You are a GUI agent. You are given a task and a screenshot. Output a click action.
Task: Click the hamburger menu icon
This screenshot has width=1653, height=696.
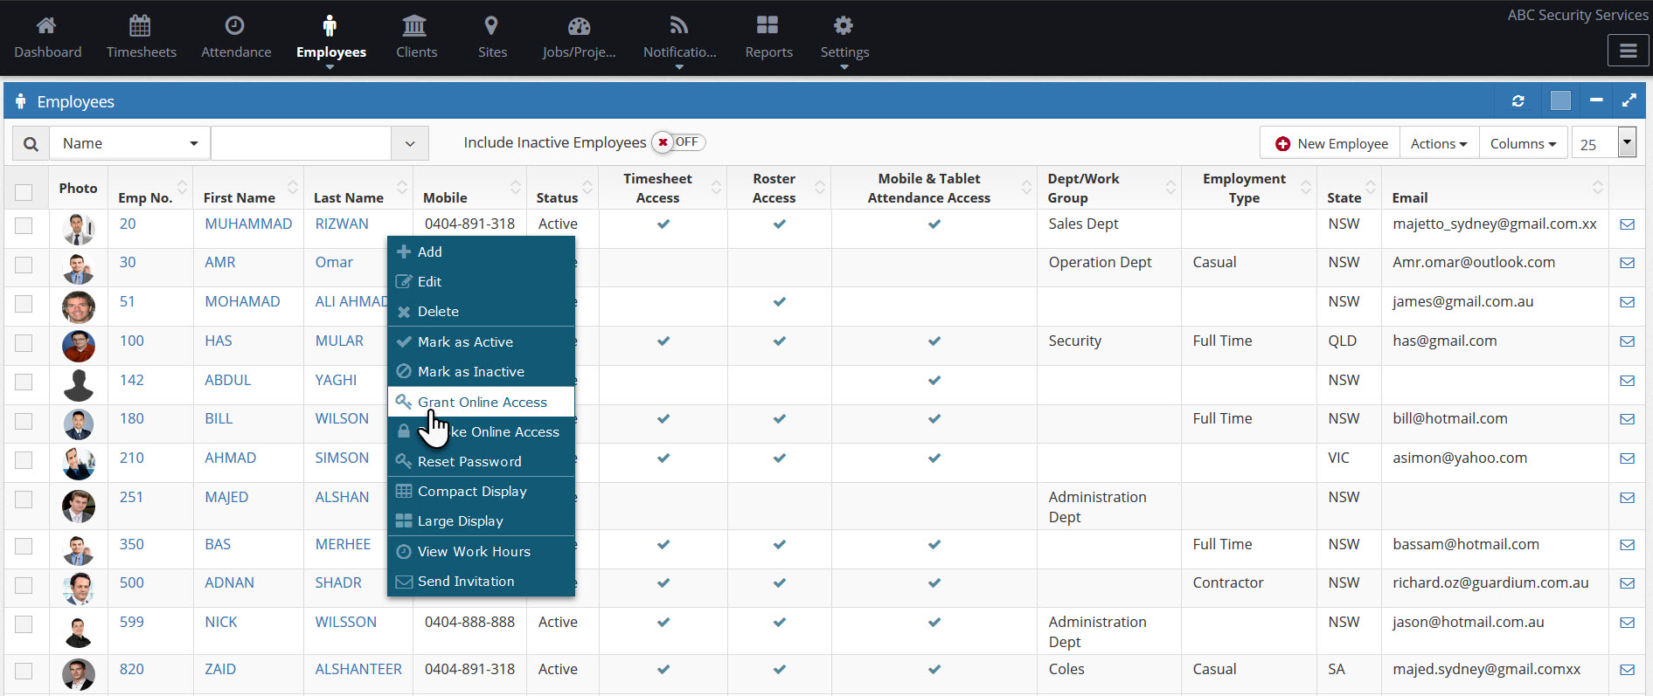(1628, 52)
